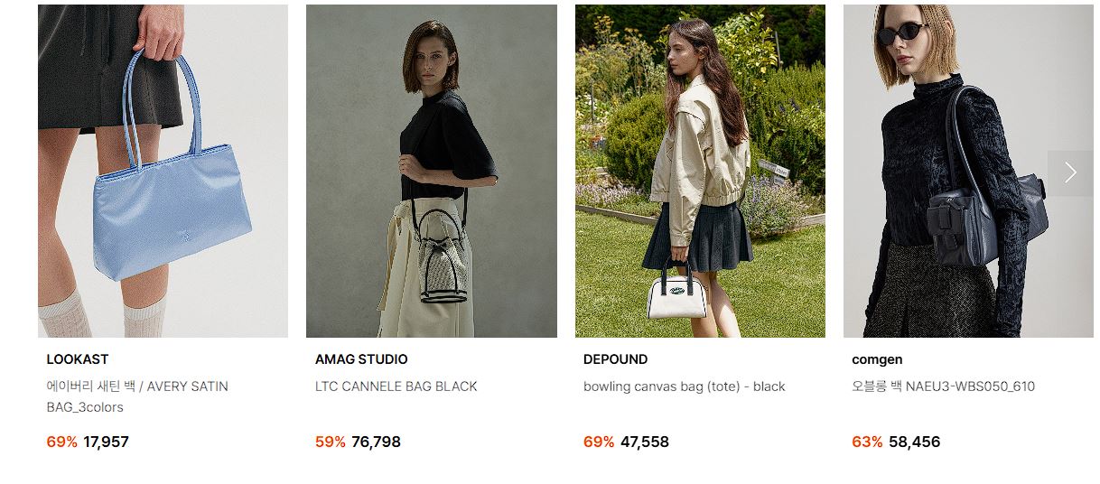This screenshot has width=1100, height=484.
Task: Open the AVERY SATIN BAG_3colors title
Action: coord(137,396)
